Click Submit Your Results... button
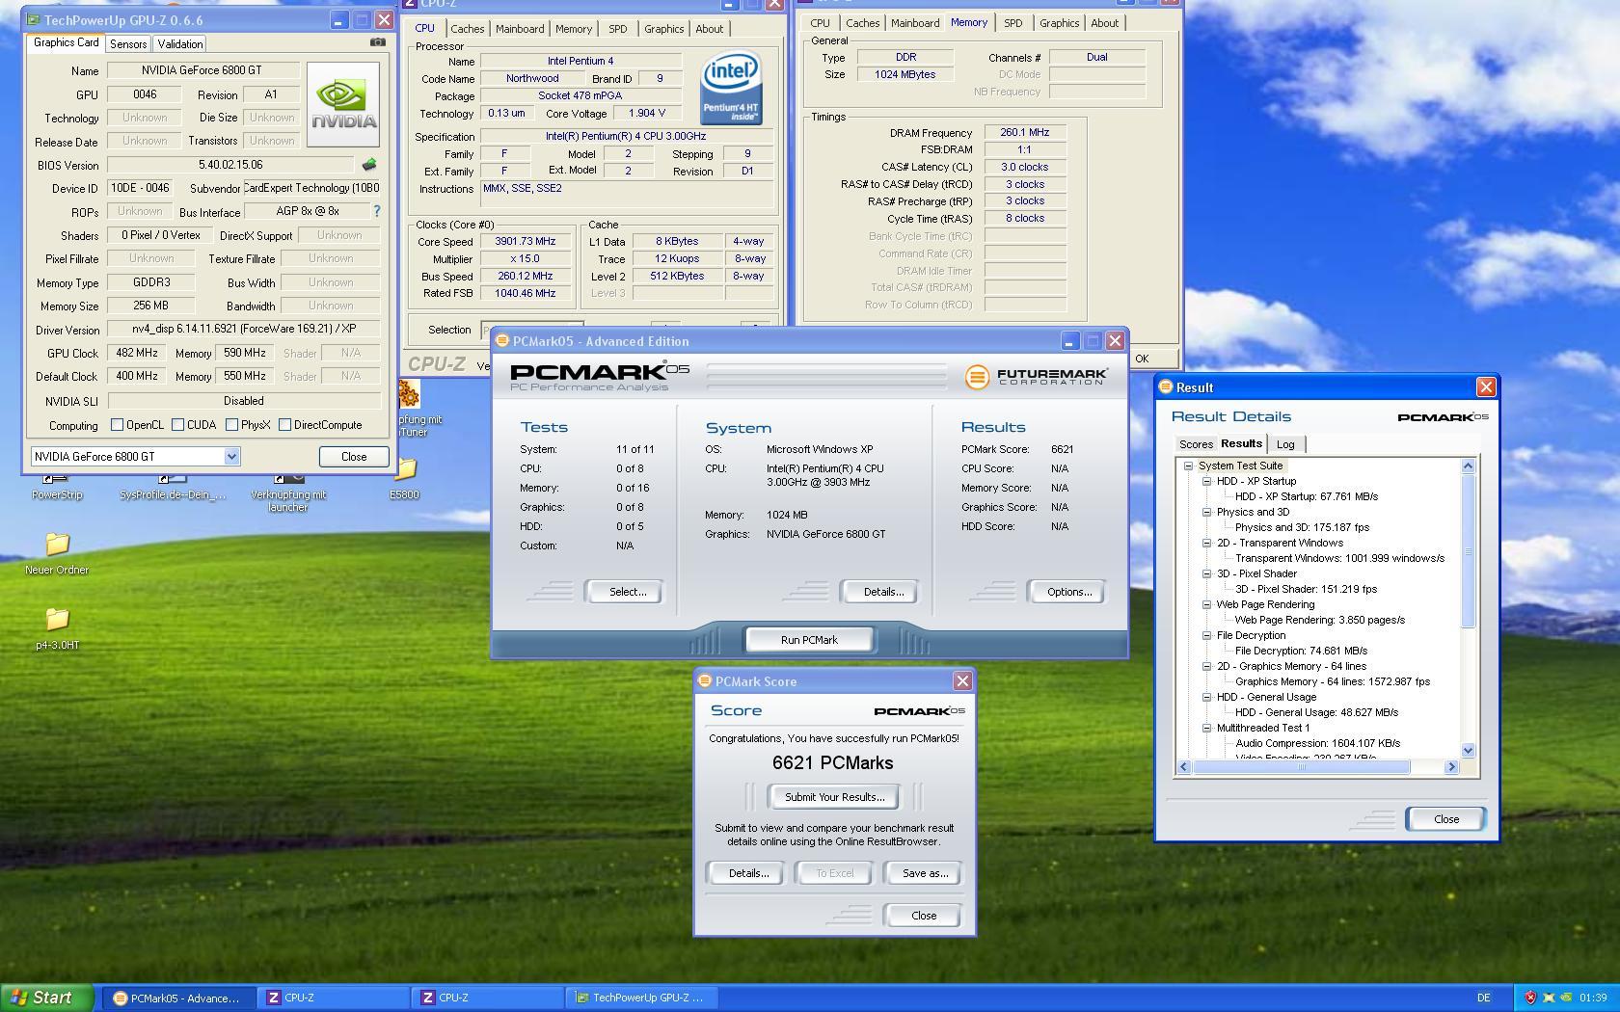The image size is (1620, 1012). (834, 797)
